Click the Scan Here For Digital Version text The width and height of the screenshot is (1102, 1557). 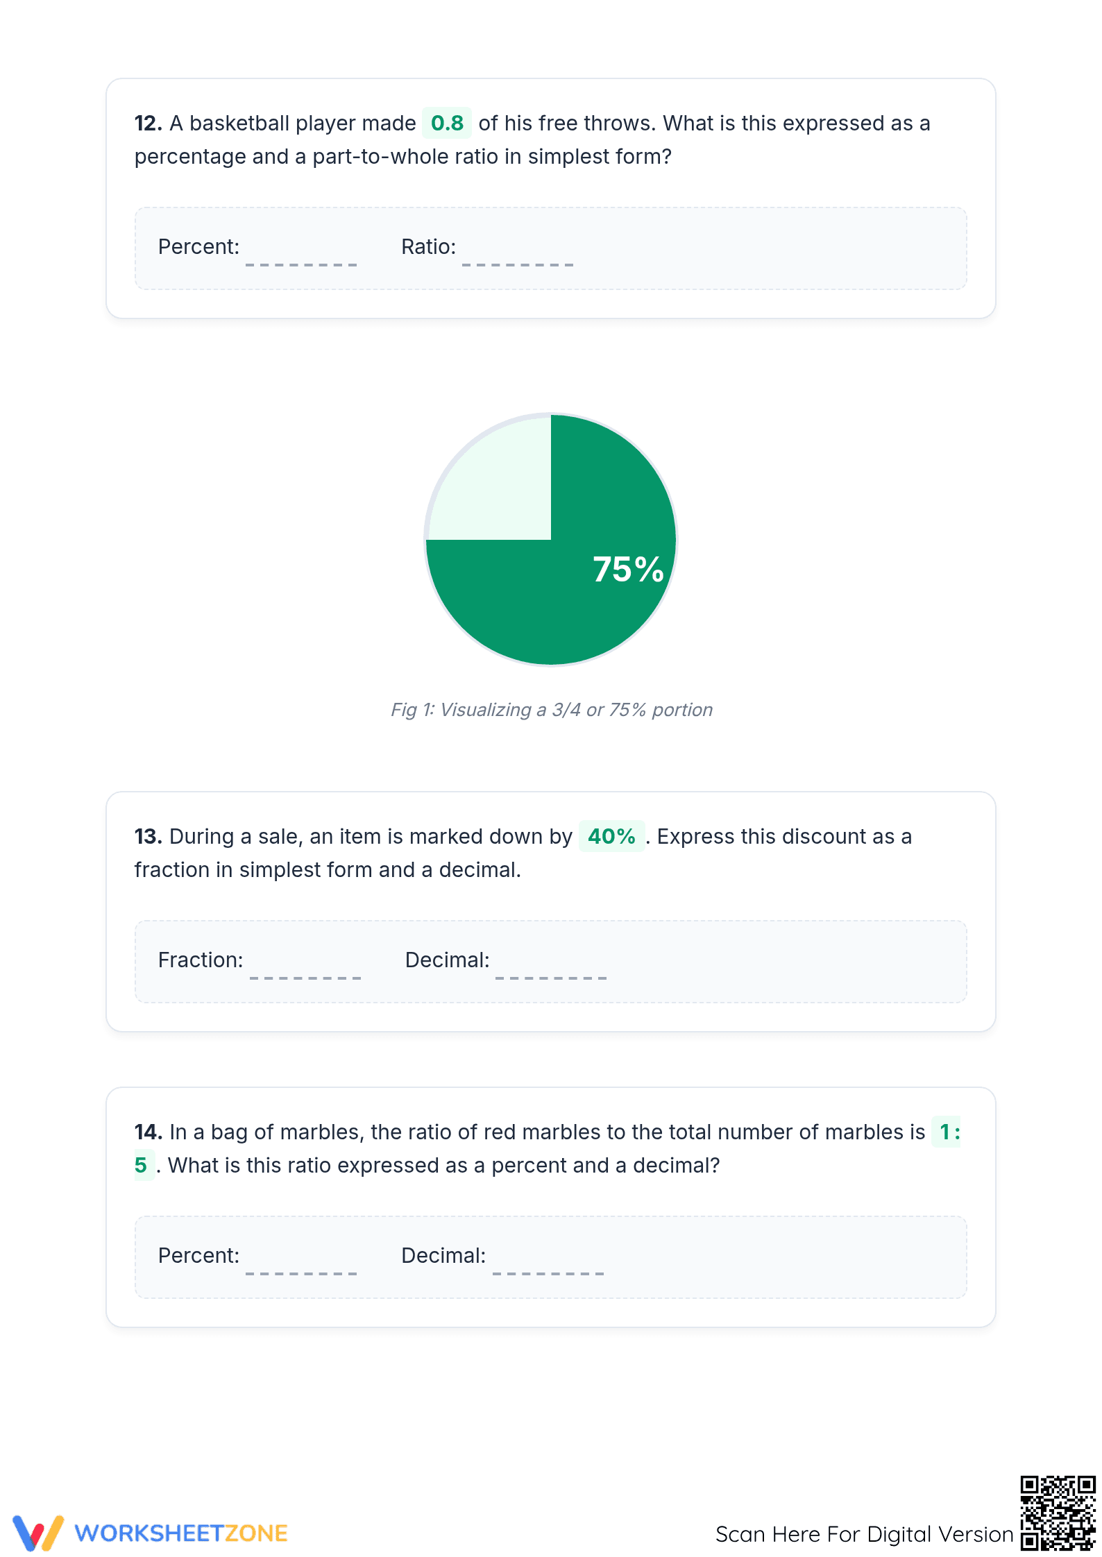[865, 1534]
